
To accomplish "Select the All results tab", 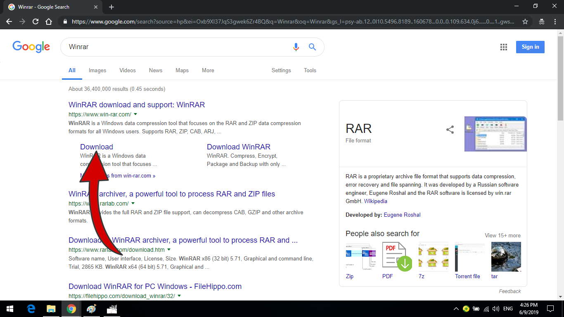I will 72,71.
